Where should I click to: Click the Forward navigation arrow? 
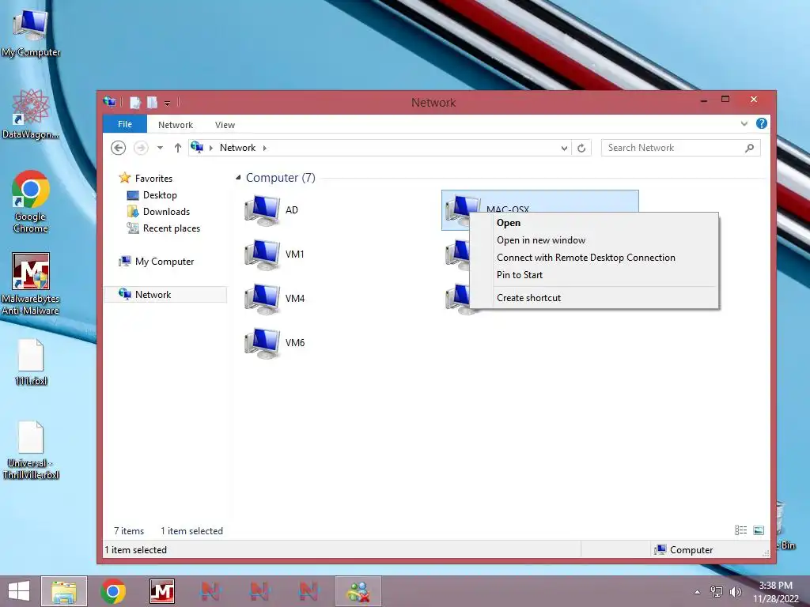point(141,148)
